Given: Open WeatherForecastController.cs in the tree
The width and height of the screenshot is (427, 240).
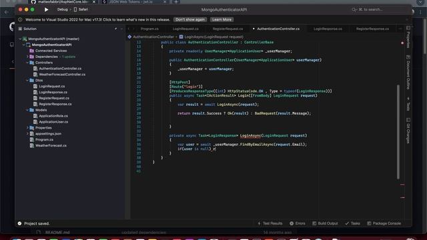Looking at the screenshot, I should point(62,75).
